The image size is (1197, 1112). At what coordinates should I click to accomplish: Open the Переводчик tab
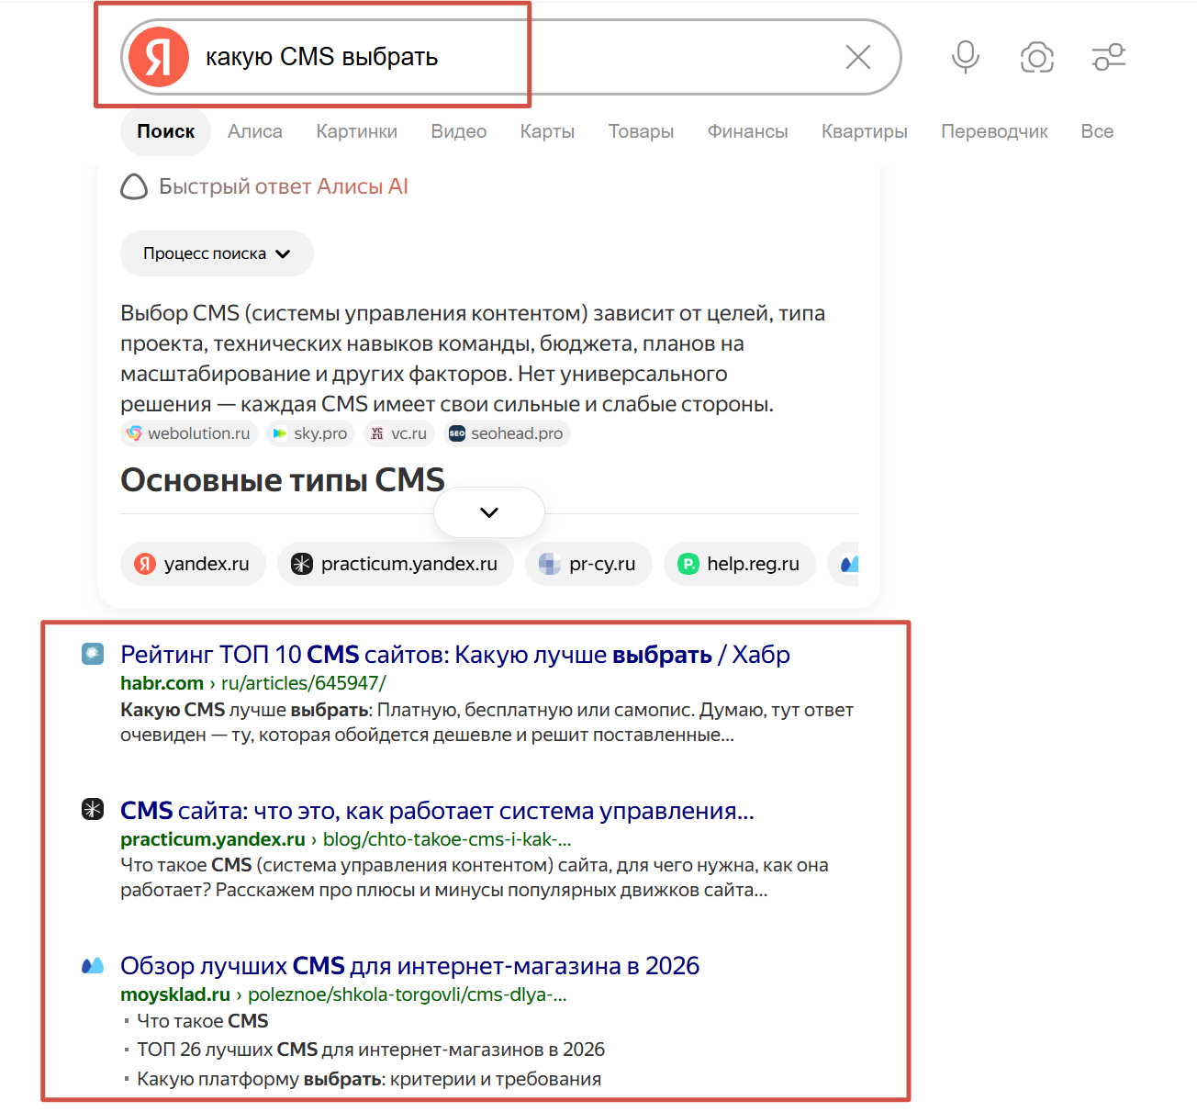coord(994,131)
